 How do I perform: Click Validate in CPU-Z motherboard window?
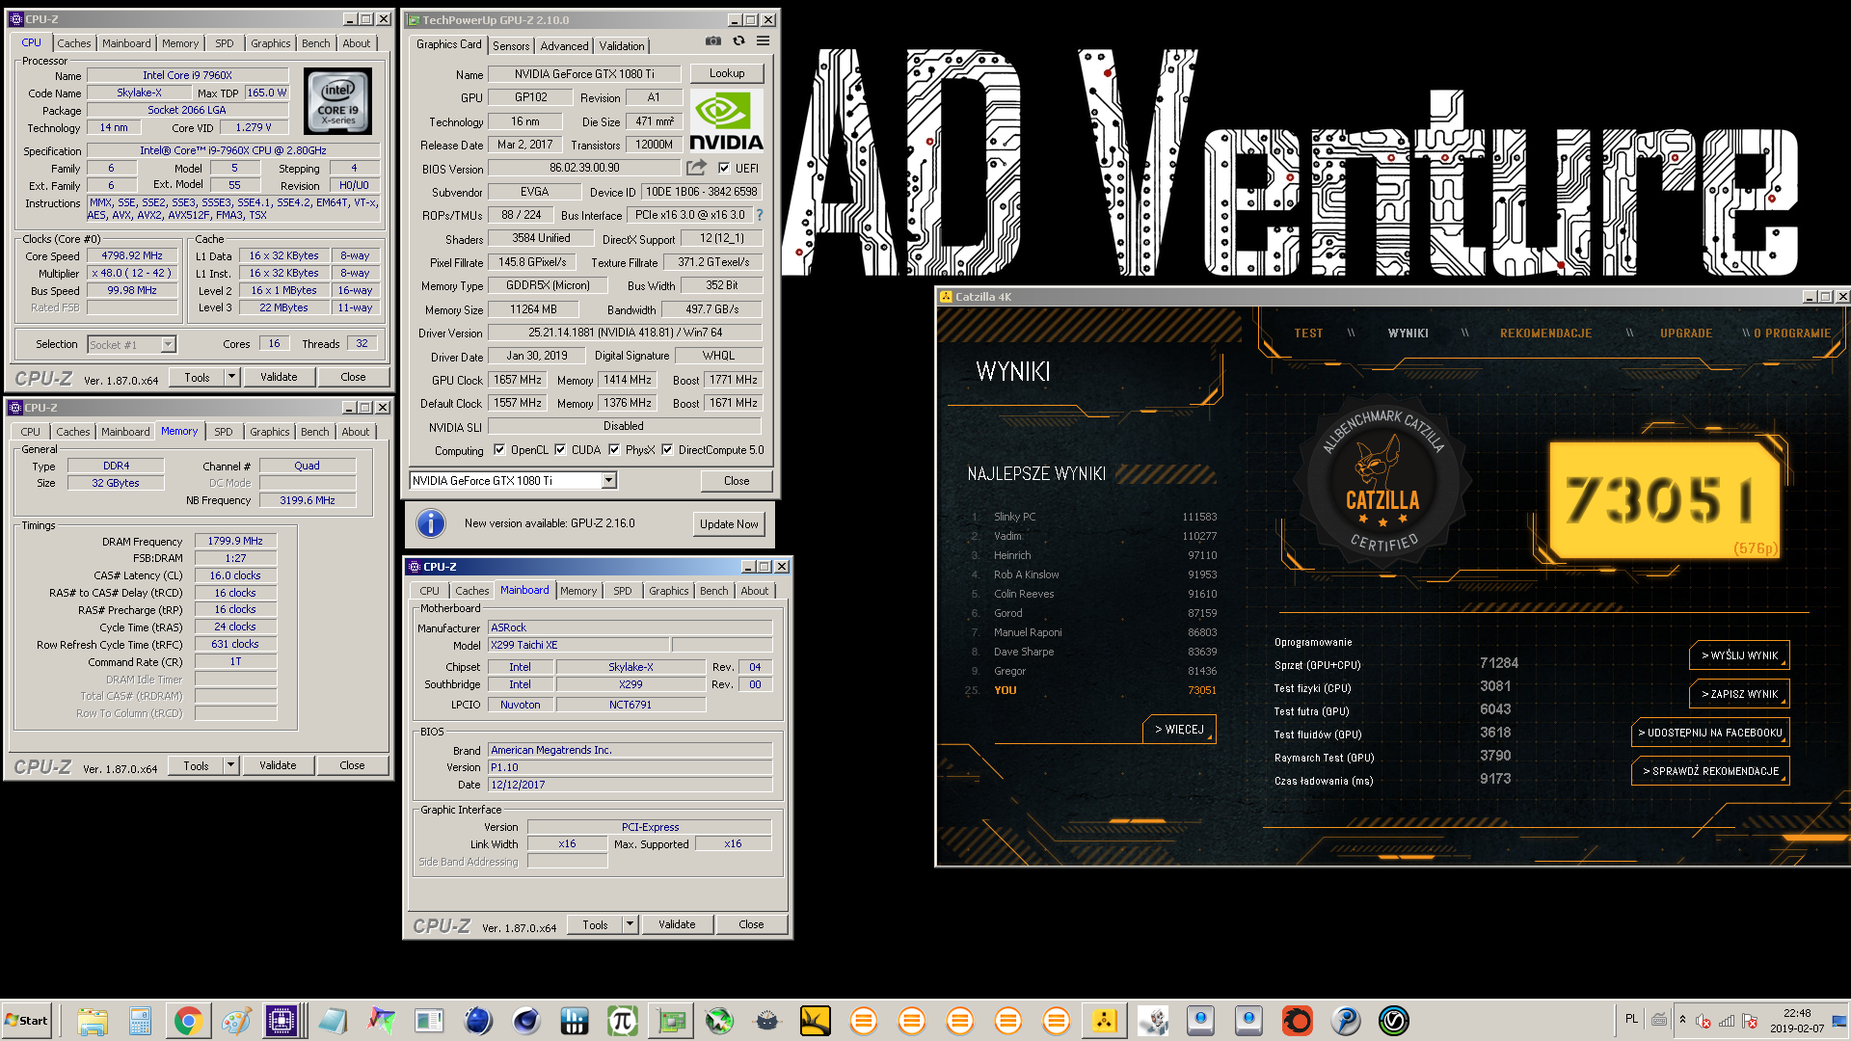677,924
